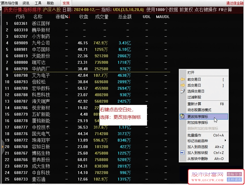Click the date 2024-08-12 in the header bar

click(x=84, y=10)
